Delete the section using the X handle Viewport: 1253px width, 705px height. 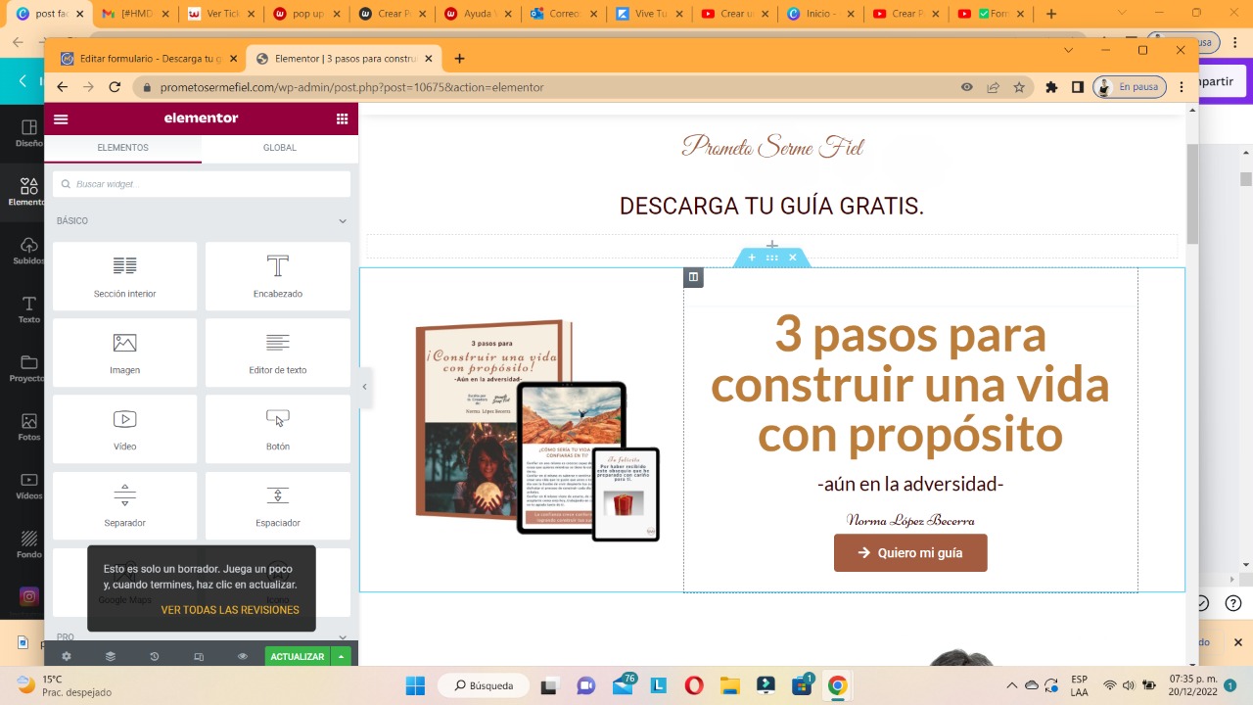coord(793,258)
